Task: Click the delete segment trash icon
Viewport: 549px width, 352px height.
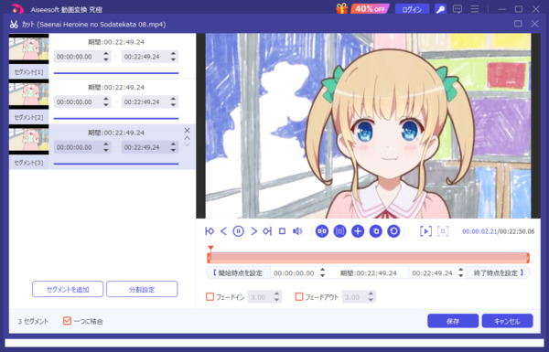Action: [340, 231]
